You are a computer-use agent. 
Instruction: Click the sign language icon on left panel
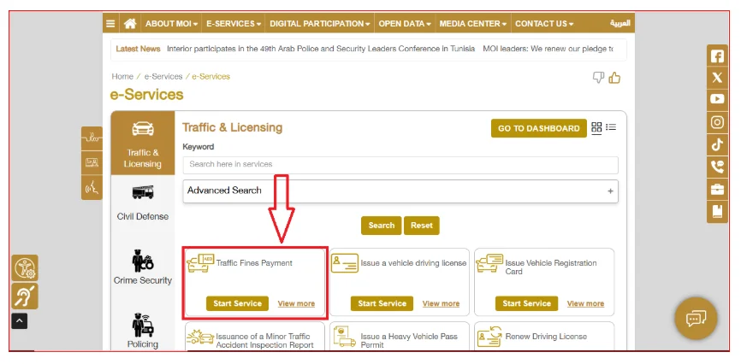[x=92, y=187]
